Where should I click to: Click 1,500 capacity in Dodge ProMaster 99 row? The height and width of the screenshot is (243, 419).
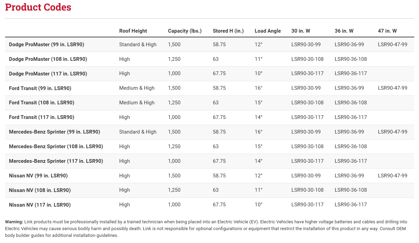(x=174, y=45)
